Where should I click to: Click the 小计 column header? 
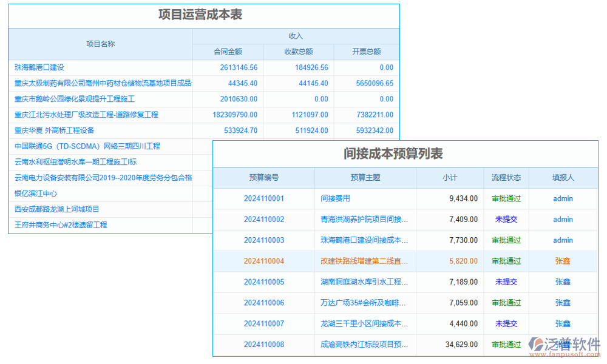[x=450, y=178]
